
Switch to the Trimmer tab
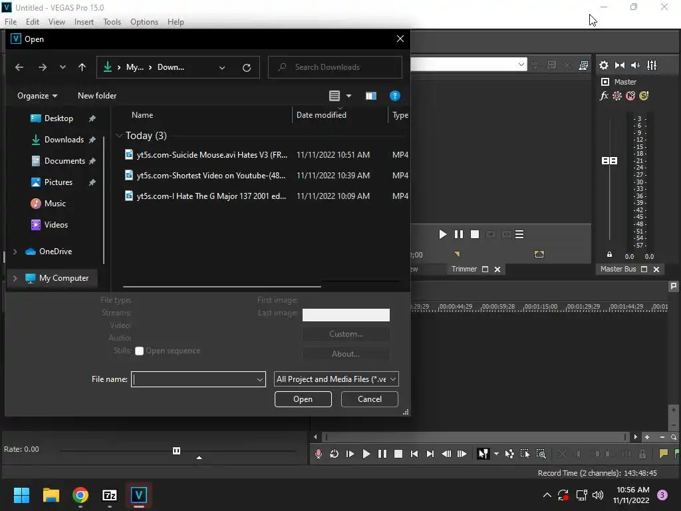[464, 269]
